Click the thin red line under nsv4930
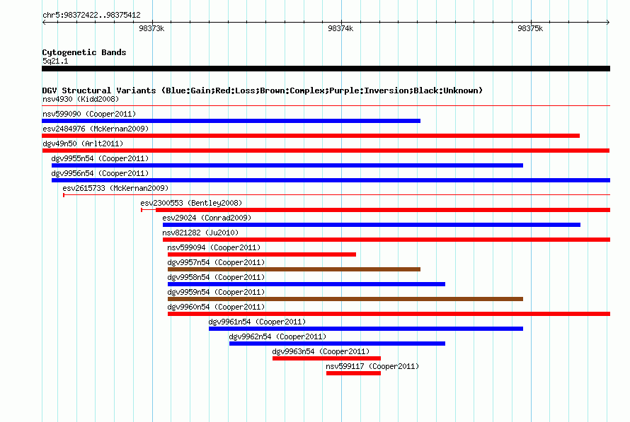The width and height of the screenshot is (630, 422). coord(326,106)
